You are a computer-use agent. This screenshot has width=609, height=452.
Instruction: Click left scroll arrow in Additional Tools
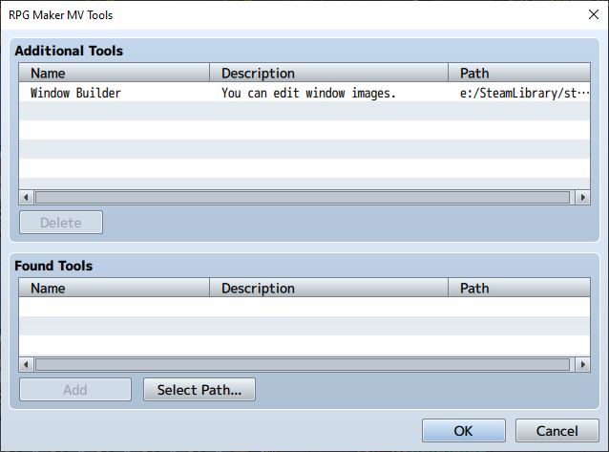(x=27, y=197)
